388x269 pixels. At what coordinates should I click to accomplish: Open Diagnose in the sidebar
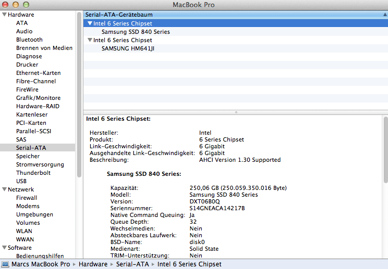click(x=29, y=56)
